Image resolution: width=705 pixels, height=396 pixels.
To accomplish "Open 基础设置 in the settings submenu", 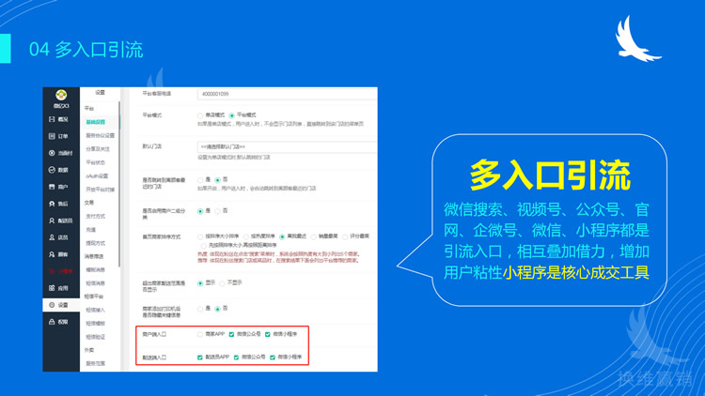I will pos(95,122).
